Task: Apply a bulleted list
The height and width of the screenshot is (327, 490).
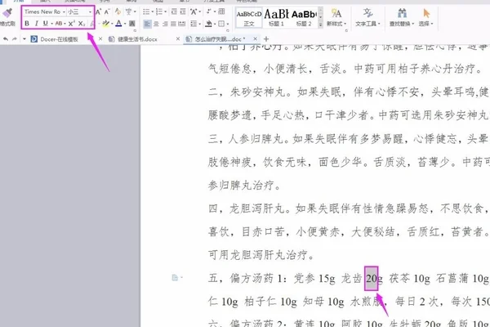Action: tap(146, 12)
